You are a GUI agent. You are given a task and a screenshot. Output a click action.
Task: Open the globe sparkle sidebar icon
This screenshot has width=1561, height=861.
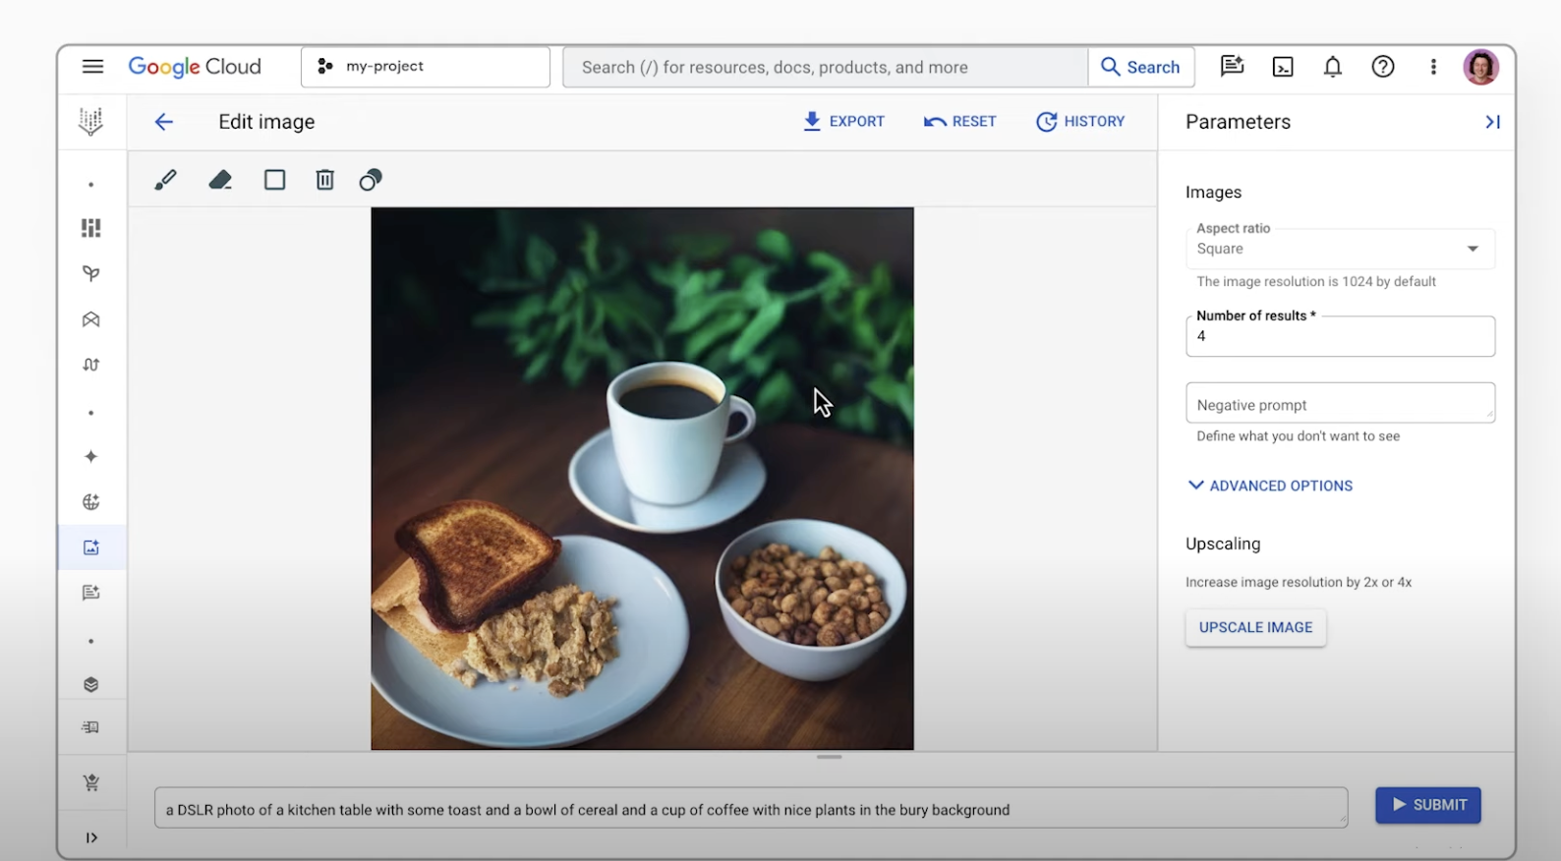[91, 502]
